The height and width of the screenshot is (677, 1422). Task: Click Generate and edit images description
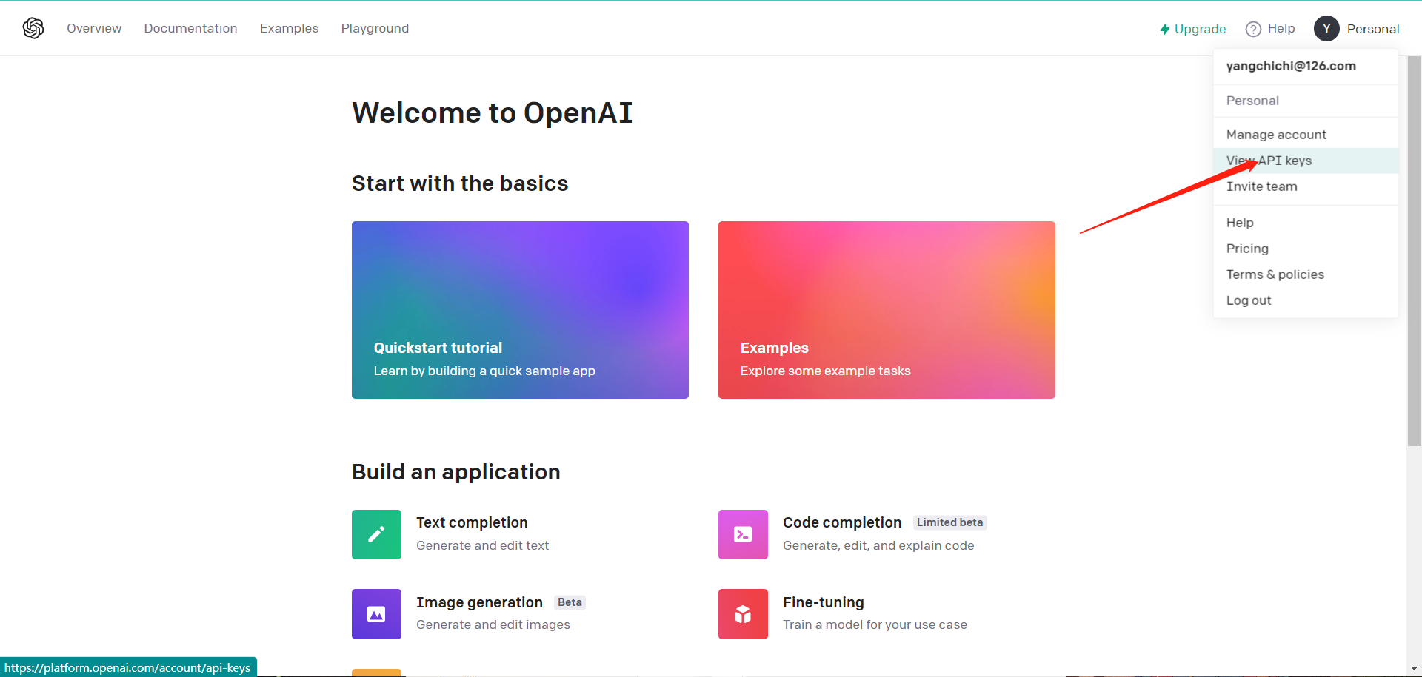(493, 624)
